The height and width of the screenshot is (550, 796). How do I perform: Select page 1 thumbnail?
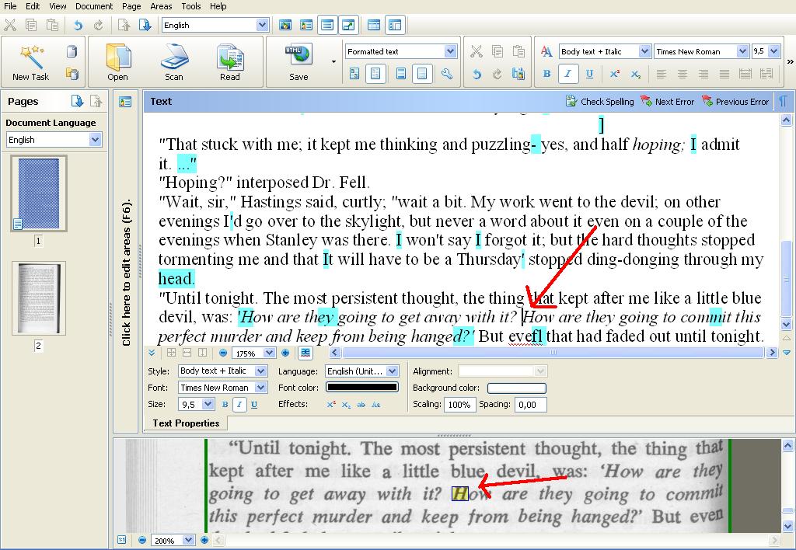(39, 193)
